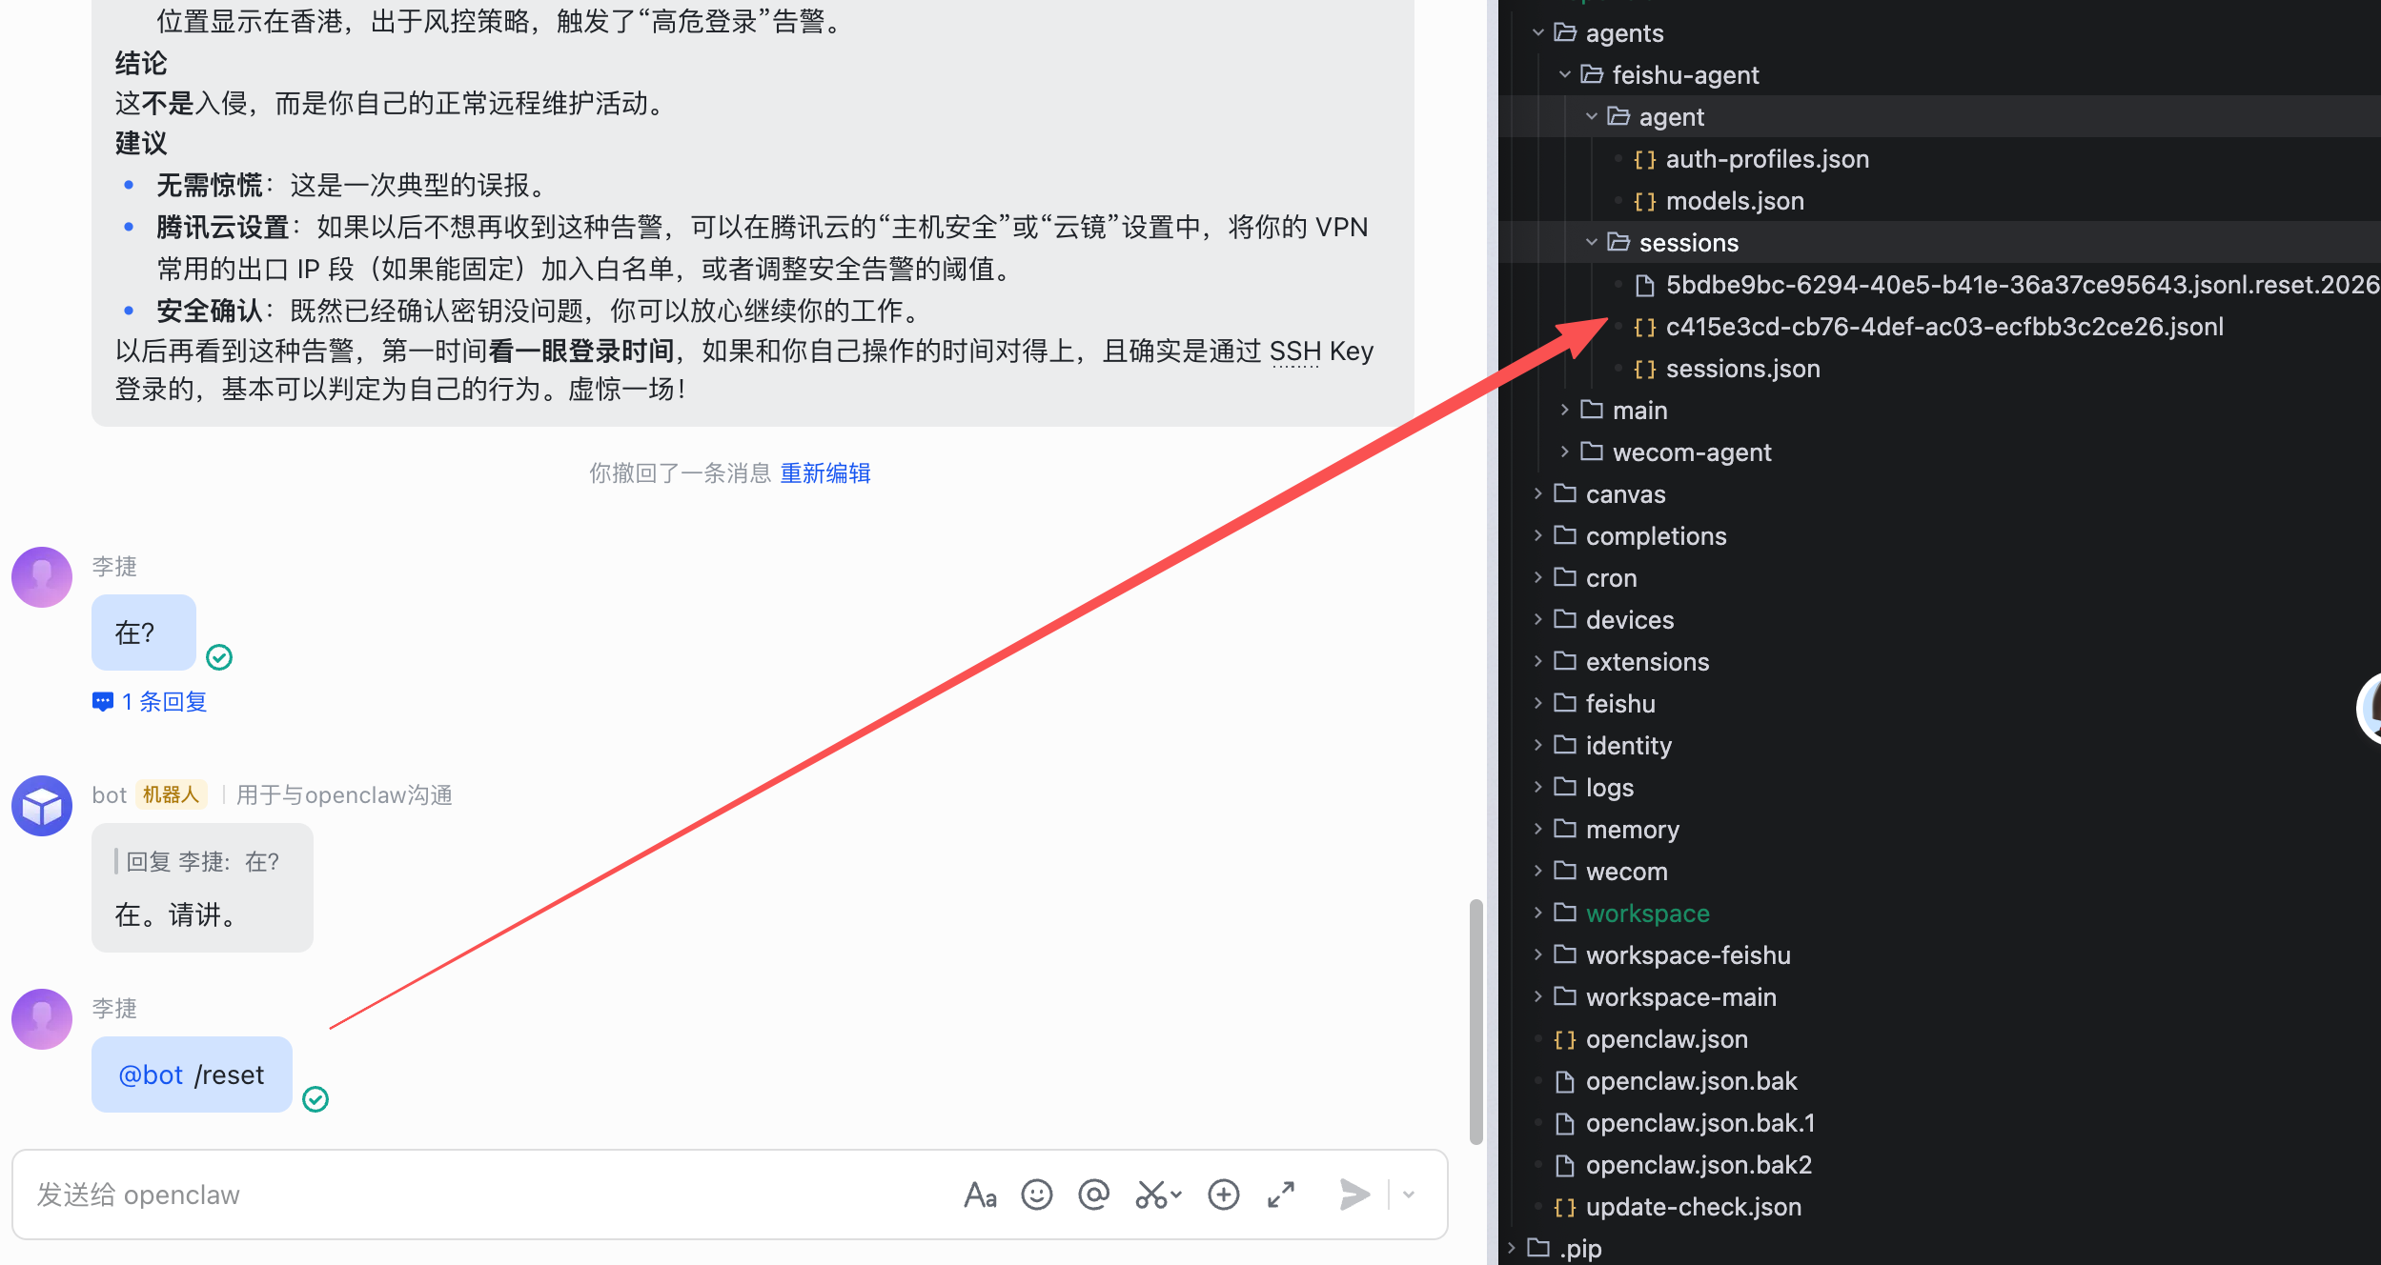Click the scissors screenshot icon

click(1151, 1195)
